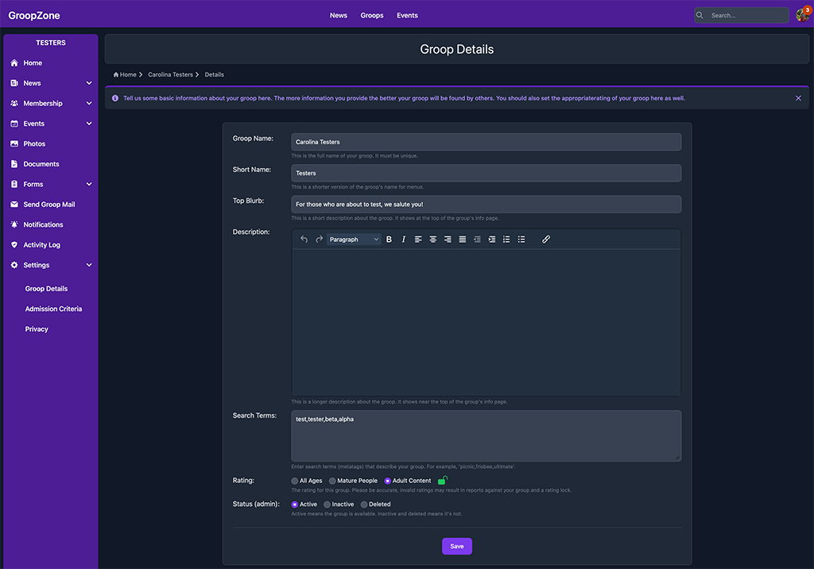The width and height of the screenshot is (814, 569).
Task: Select the Mature People rating
Action: click(x=332, y=481)
